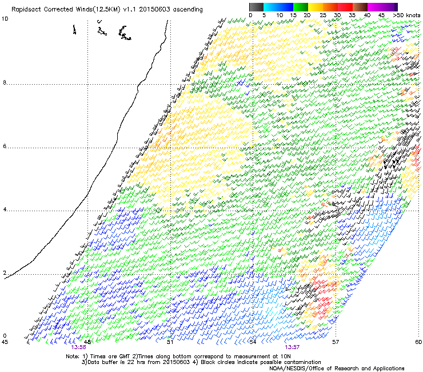
Task: Click the '45' label under the color legend
Action: [x=381, y=15]
